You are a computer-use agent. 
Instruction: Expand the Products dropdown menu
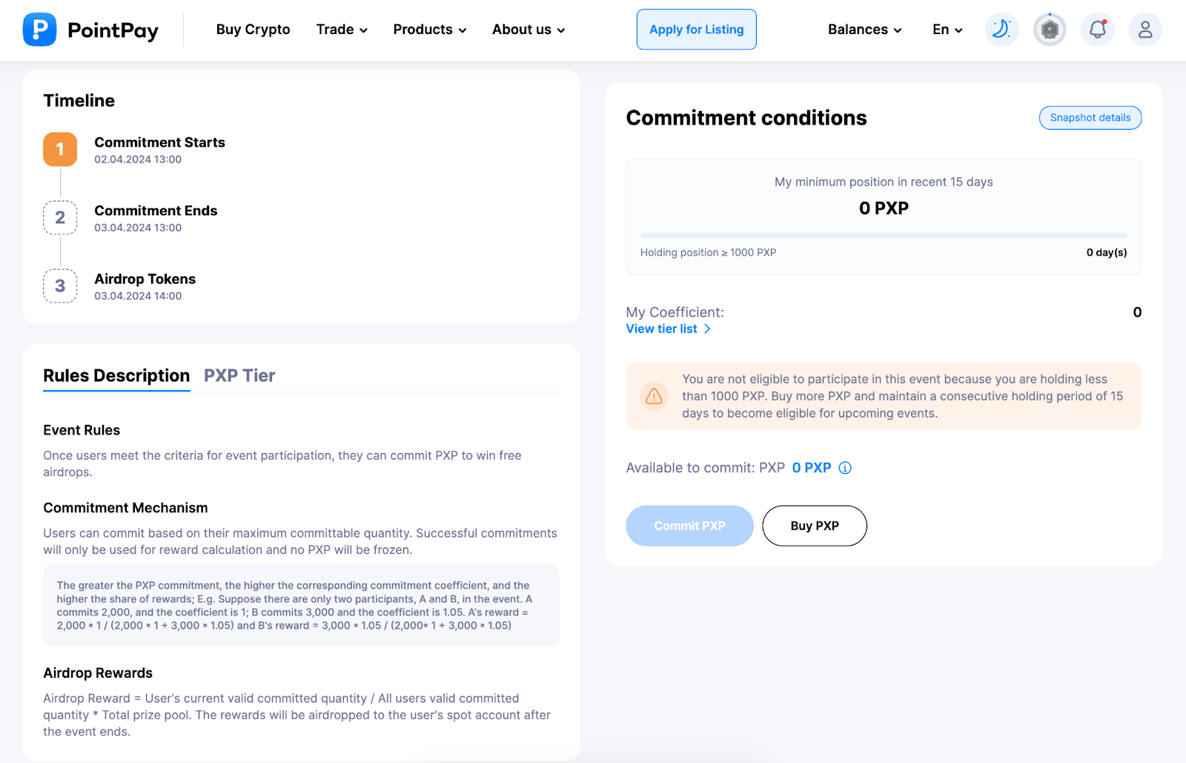point(430,30)
